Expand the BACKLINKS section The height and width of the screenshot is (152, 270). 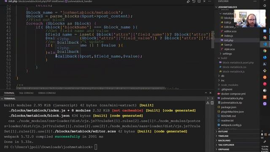tap(224, 141)
